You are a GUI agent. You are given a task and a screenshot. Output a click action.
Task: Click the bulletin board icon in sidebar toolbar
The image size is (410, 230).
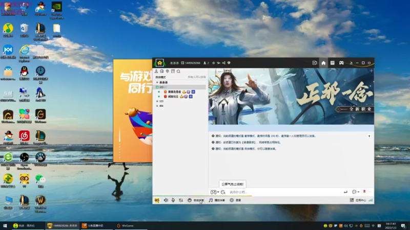173,71
